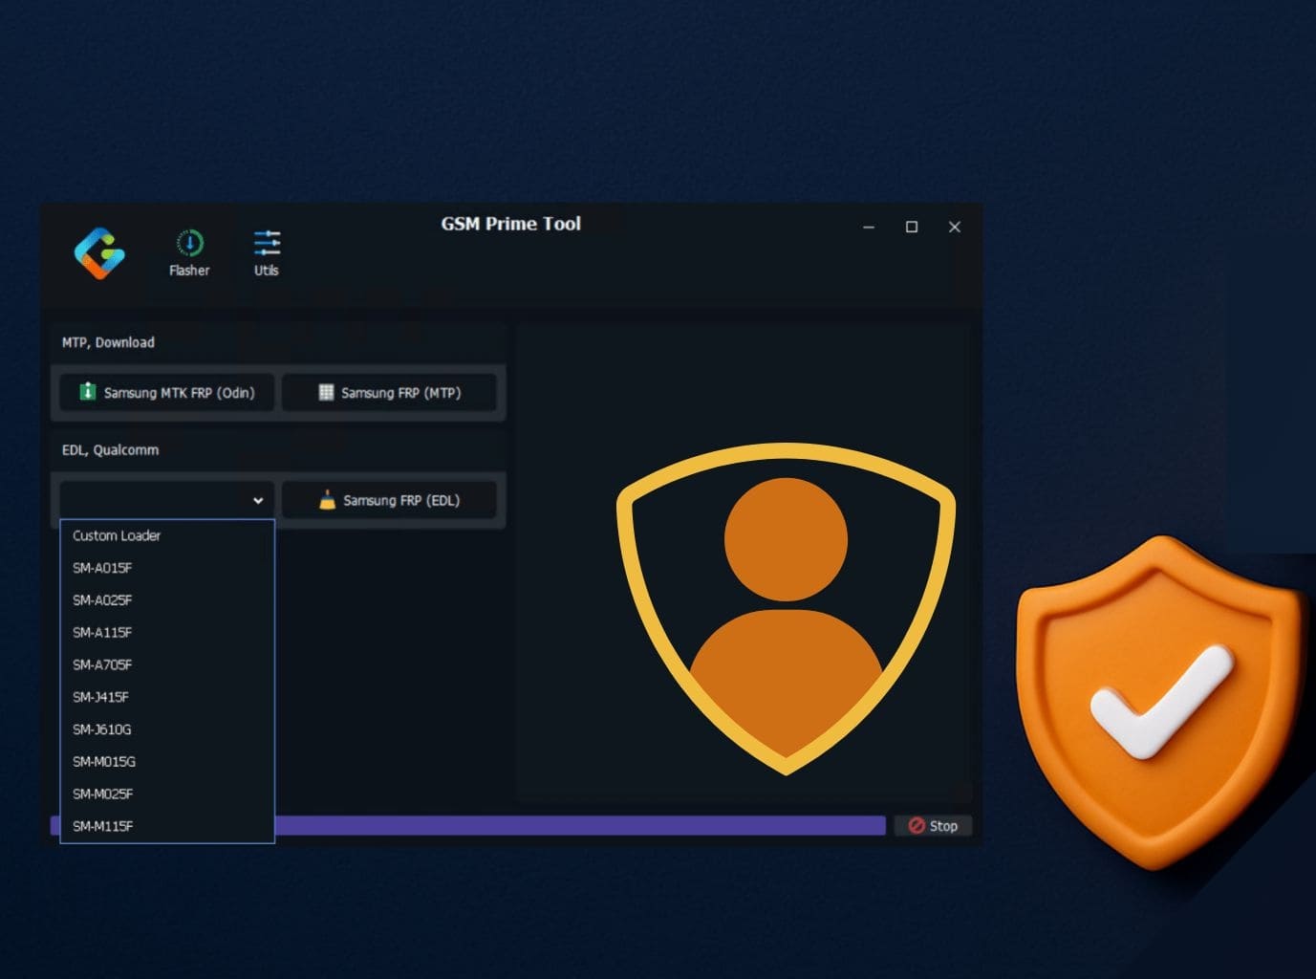Select Custom Loader from the list

coord(167,535)
